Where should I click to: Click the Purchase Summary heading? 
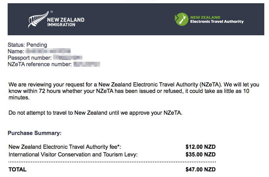pyautogui.click(x=34, y=133)
